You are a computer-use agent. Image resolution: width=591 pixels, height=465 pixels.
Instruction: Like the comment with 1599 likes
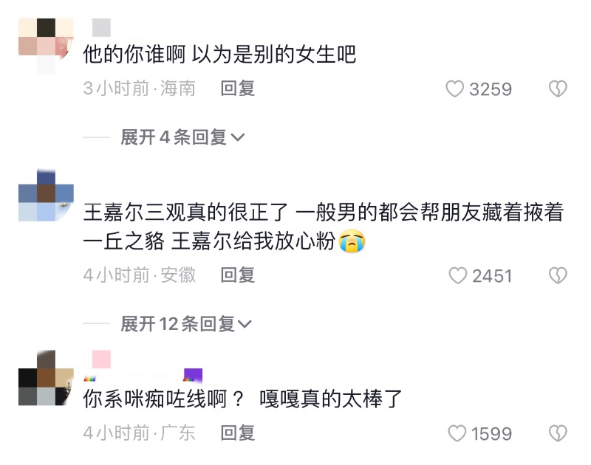pos(457,433)
